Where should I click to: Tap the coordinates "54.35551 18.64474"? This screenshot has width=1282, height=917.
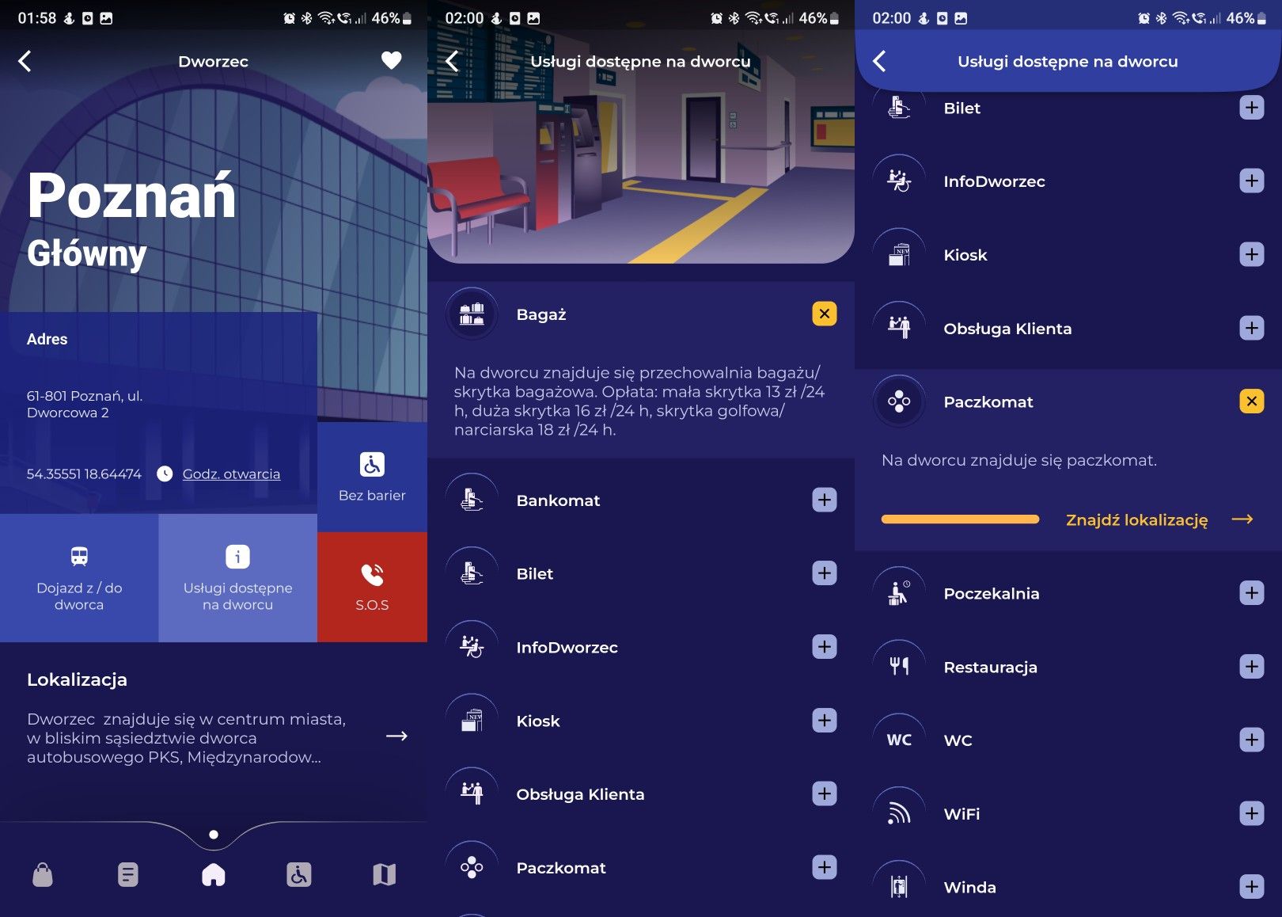pyautogui.click(x=84, y=474)
